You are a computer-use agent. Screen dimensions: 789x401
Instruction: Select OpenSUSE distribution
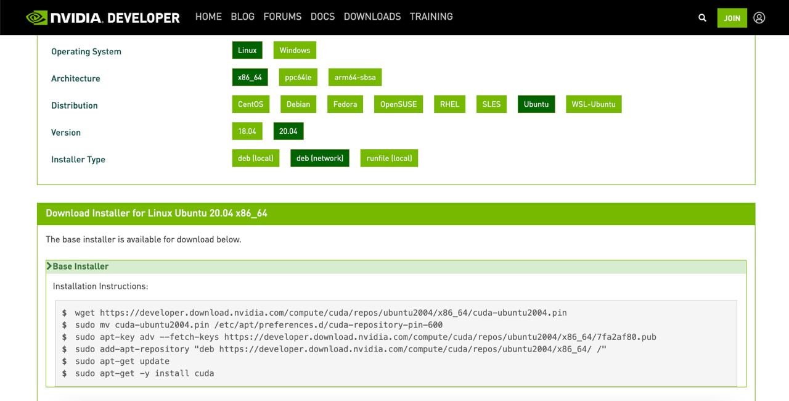[399, 104]
